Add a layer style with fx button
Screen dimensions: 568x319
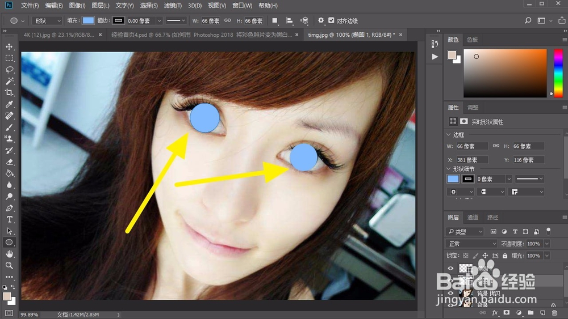click(x=495, y=313)
